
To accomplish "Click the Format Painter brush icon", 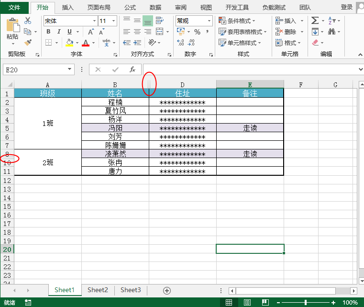I will pyautogui.click(x=28, y=43).
